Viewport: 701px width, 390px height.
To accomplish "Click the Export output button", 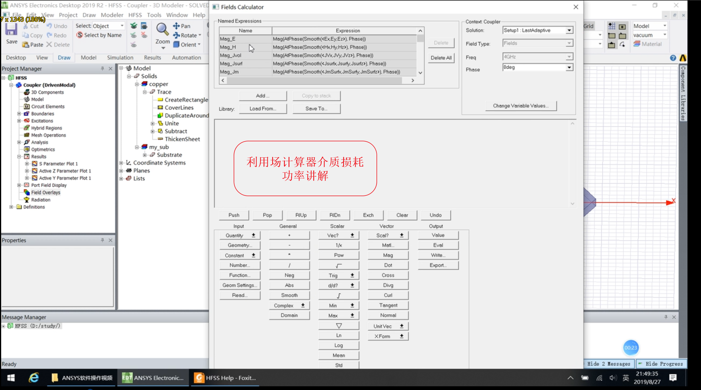I will tap(438, 265).
